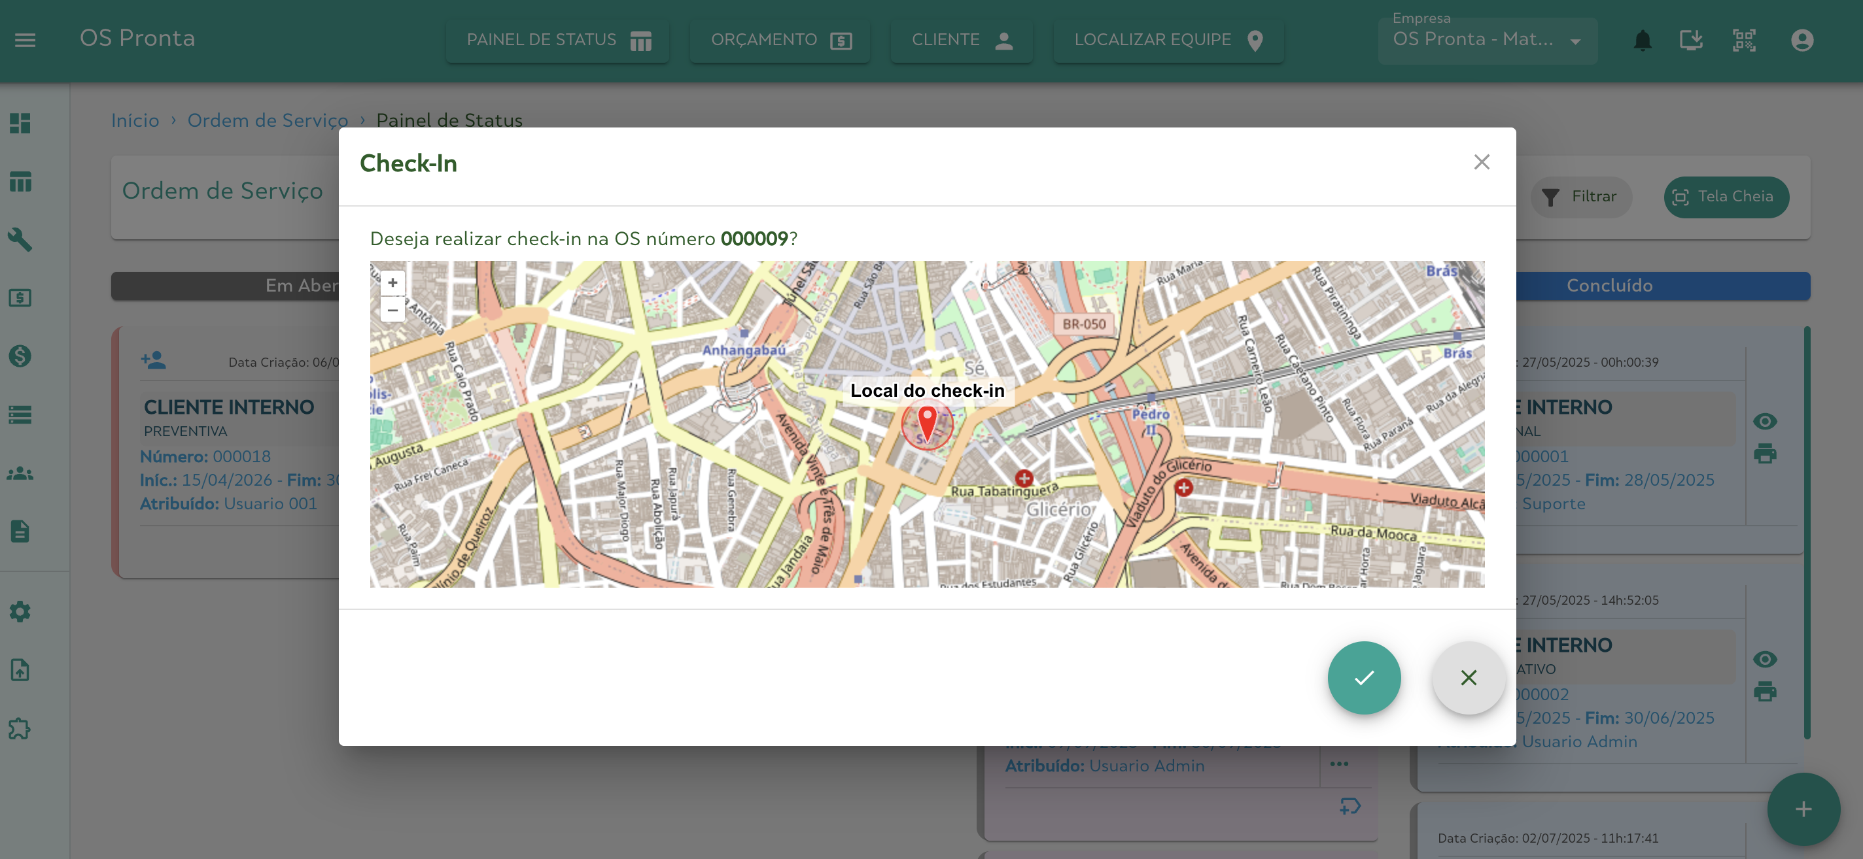Confirm check-in with the green checkmark button

[1363, 678]
